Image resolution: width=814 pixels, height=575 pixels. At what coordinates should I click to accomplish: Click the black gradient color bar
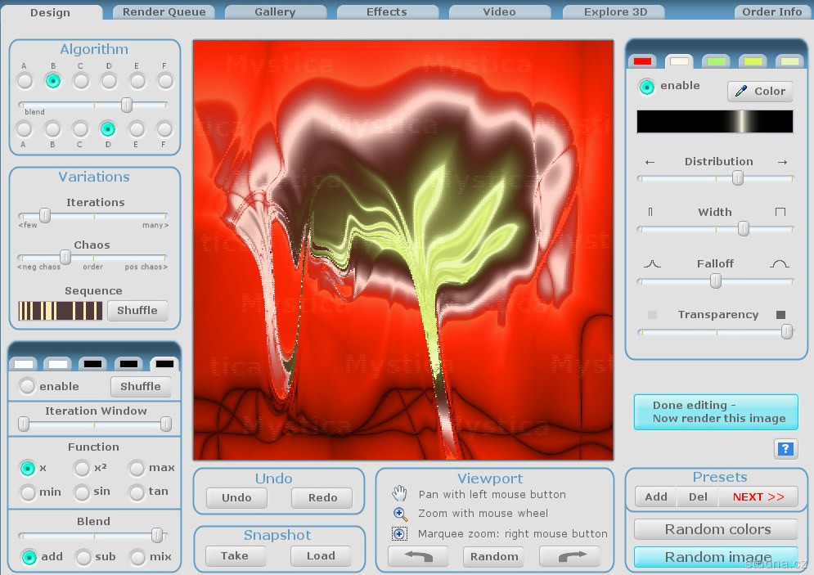pyautogui.click(x=715, y=121)
